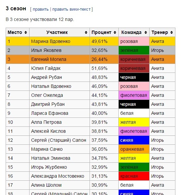Click the черная cell for Андрей Рубан
This screenshot has width=190, height=195.
(134, 77)
